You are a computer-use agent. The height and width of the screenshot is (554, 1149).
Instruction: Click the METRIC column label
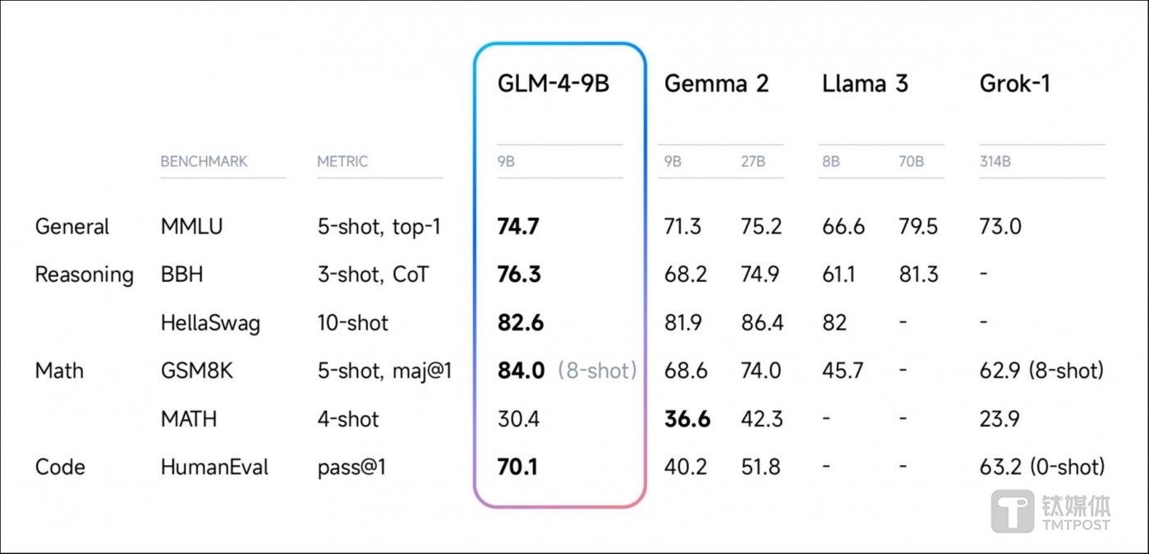click(x=342, y=162)
